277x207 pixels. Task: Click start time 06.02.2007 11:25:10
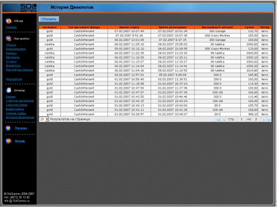(129, 44)
